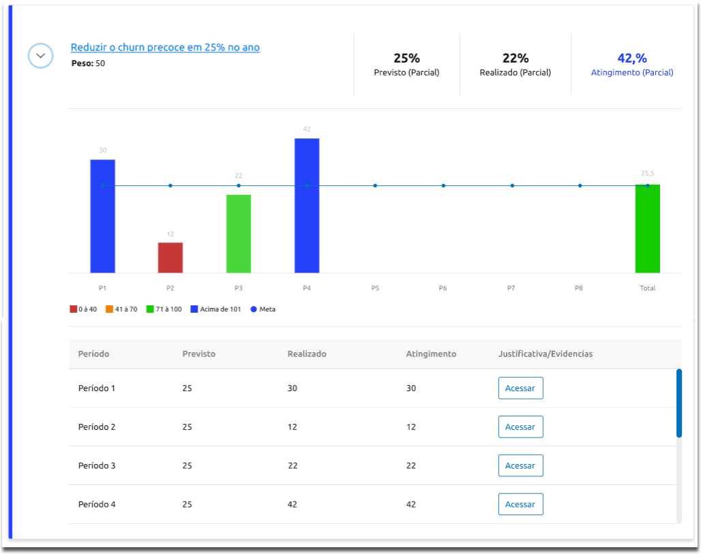The height and width of the screenshot is (554, 701).
Task: Select the green Total bar
Action: click(x=647, y=229)
